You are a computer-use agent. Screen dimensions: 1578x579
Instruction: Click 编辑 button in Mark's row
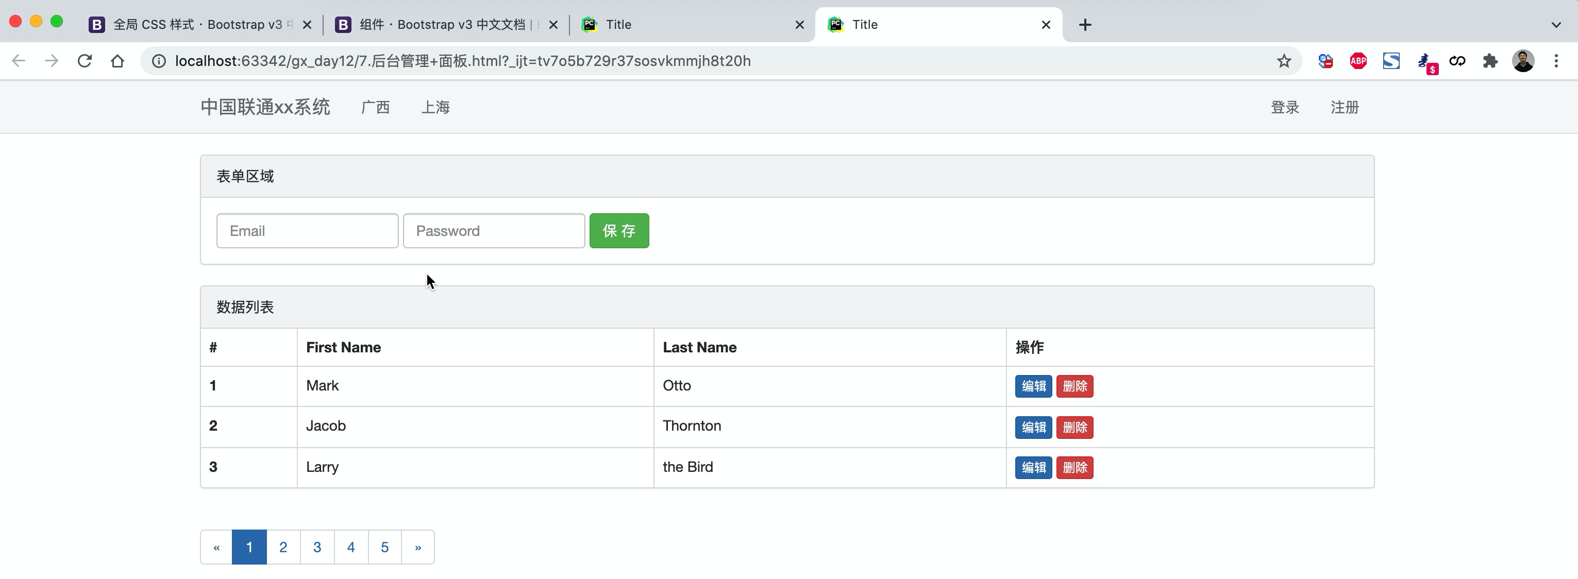pos(1033,386)
